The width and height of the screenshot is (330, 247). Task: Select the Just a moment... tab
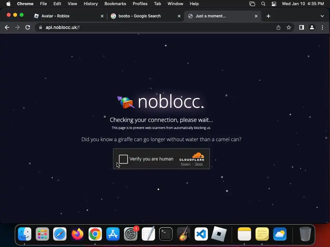(x=223, y=16)
